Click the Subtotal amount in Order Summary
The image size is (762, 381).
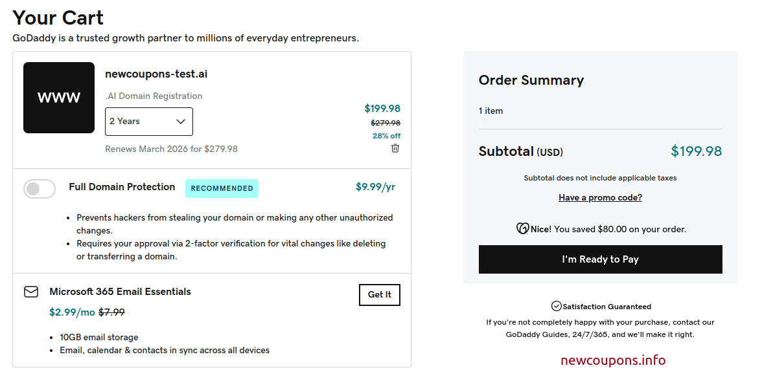[x=696, y=151]
